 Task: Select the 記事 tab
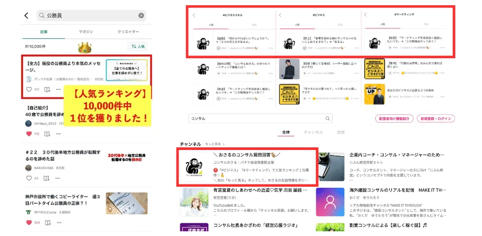coord(44,31)
